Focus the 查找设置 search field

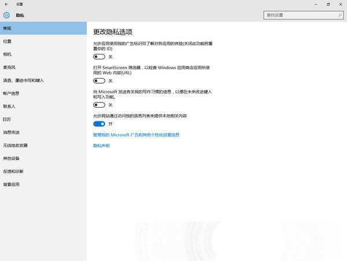point(304,15)
